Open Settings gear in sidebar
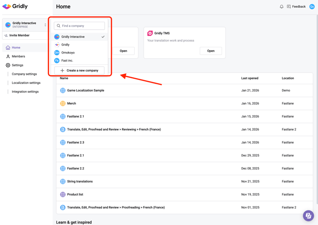Image resolution: width=318 pixels, height=225 pixels. click(x=8, y=65)
